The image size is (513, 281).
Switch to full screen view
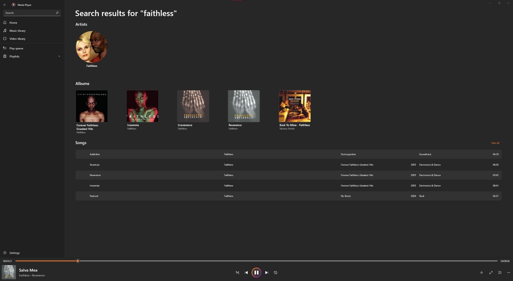coord(491,273)
